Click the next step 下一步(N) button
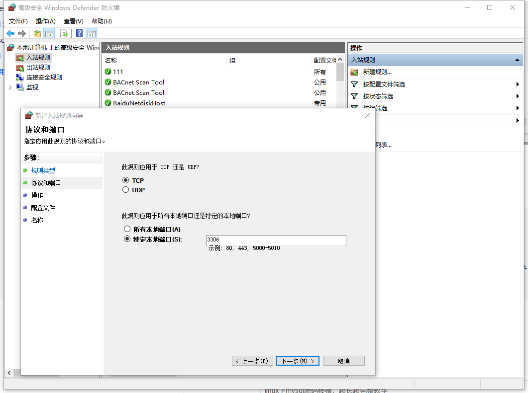528x393 pixels. click(x=297, y=361)
